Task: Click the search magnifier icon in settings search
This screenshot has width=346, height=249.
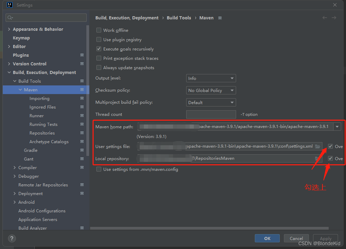Action: pos(10,18)
